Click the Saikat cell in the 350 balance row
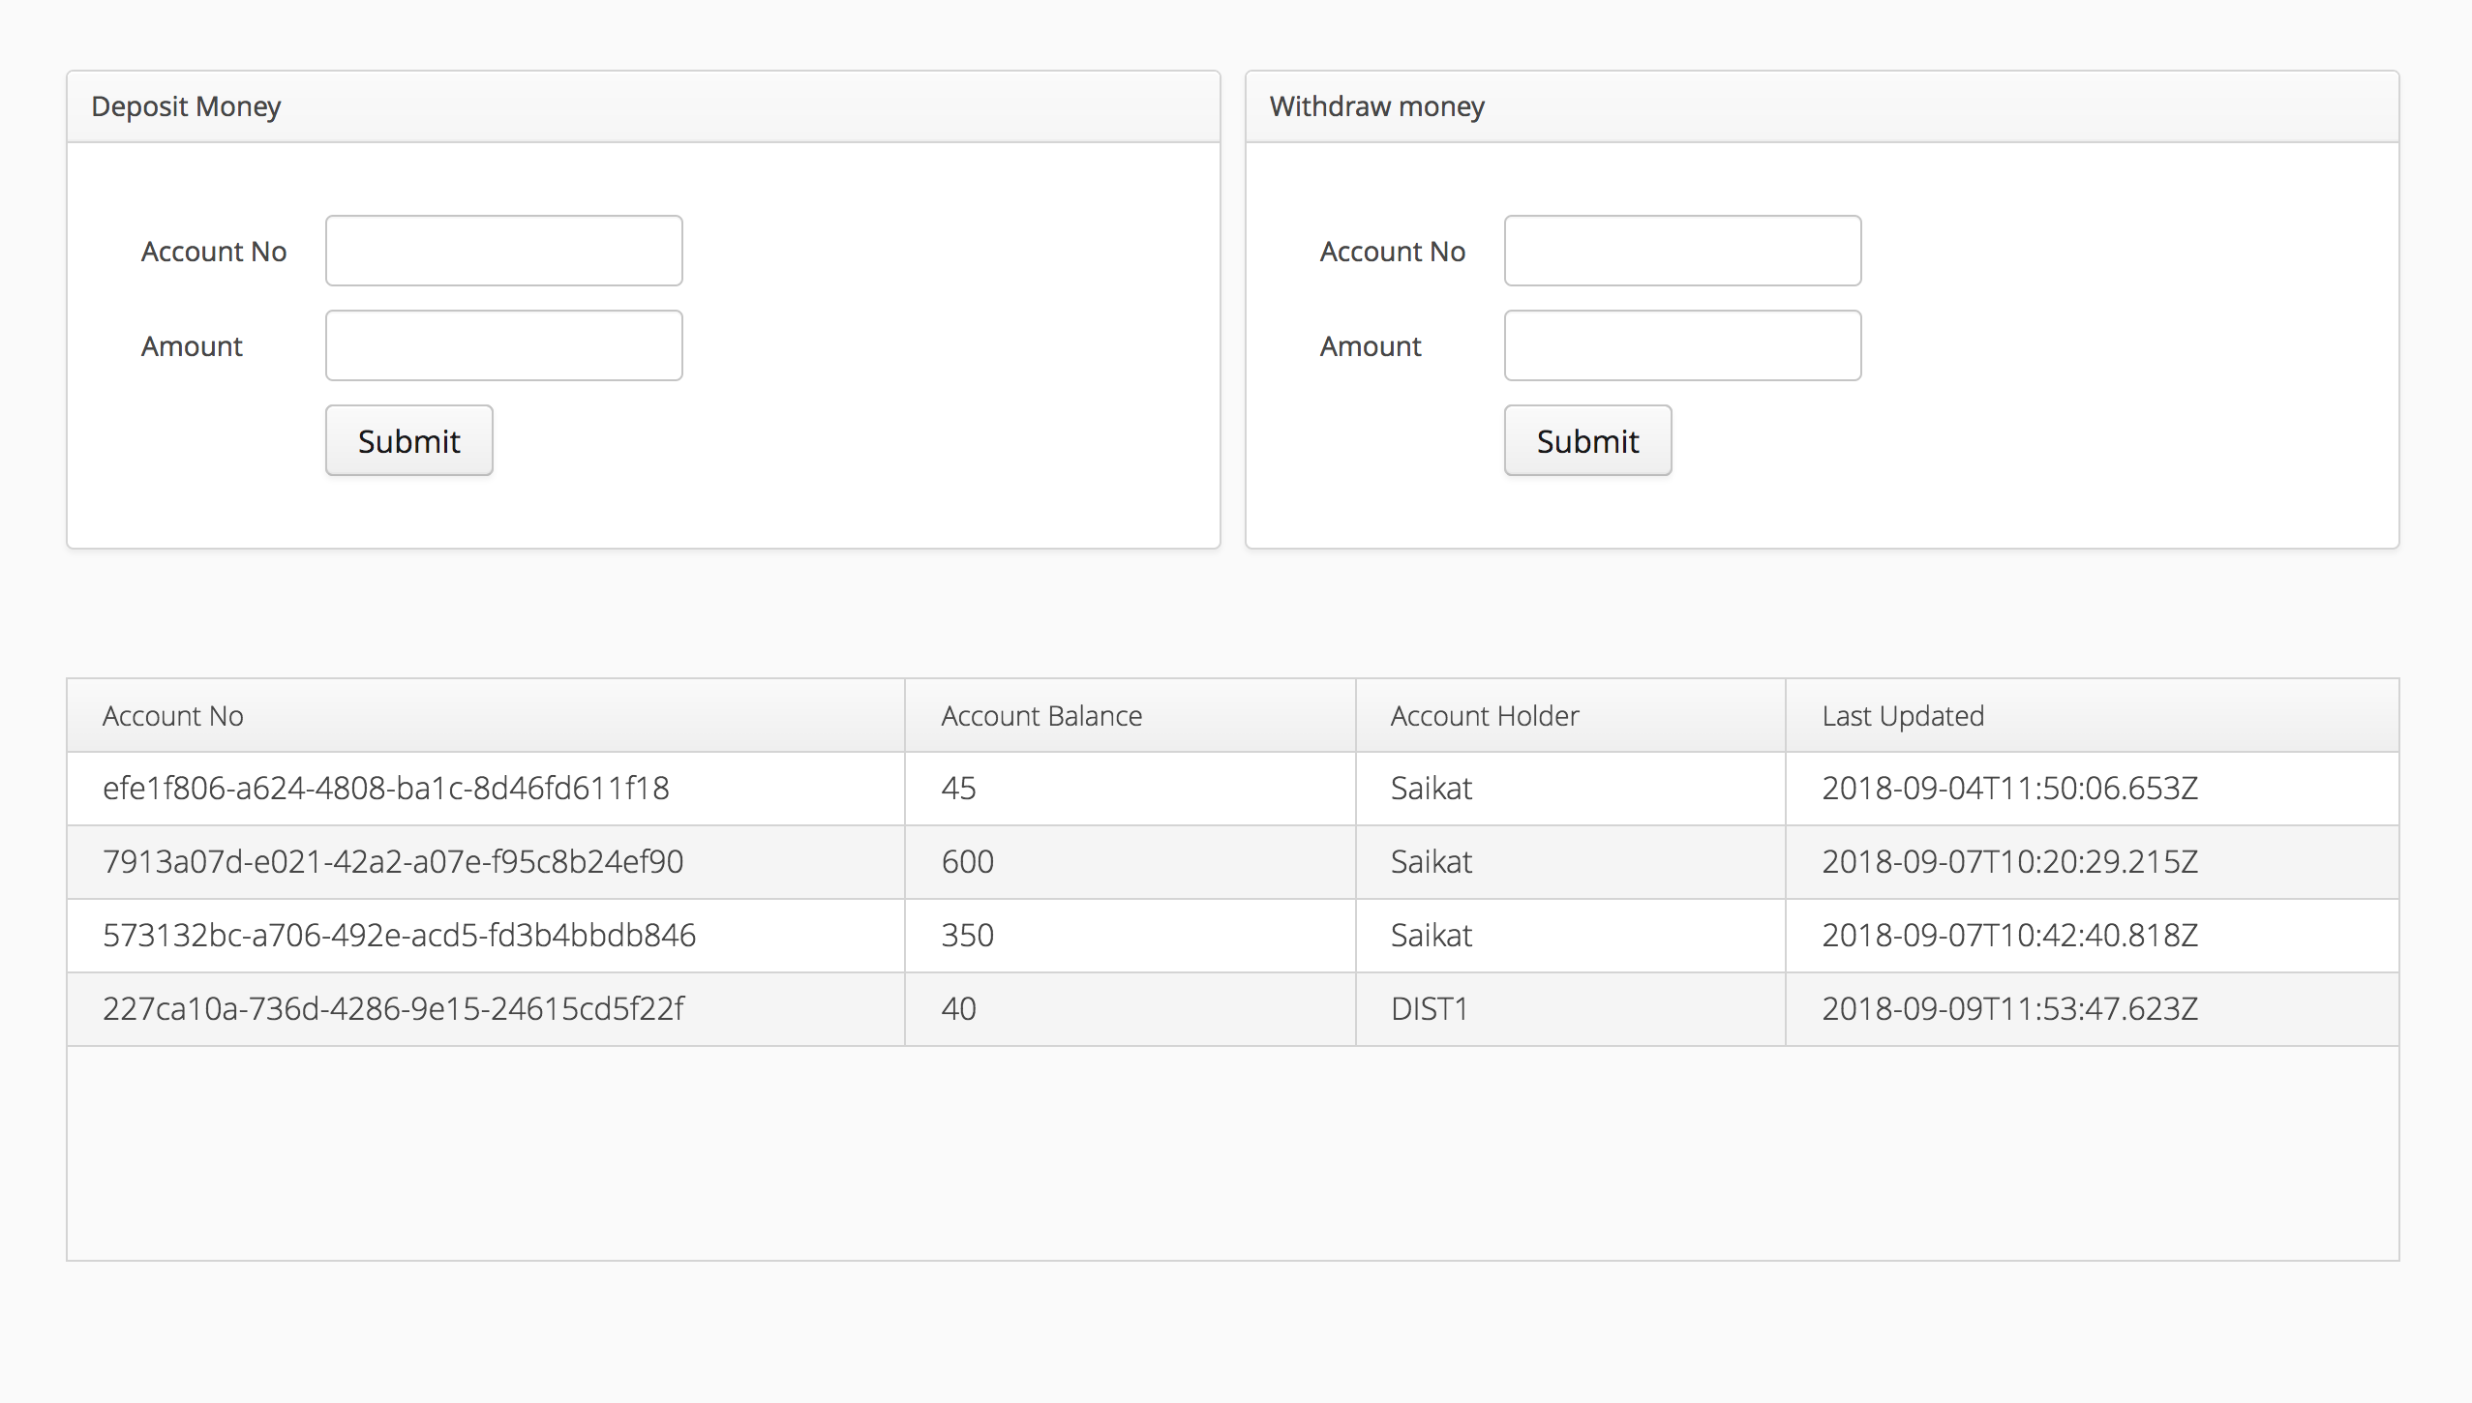Viewport: 2472px width, 1403px height. pyautogui.click(x=1430, y=935)
